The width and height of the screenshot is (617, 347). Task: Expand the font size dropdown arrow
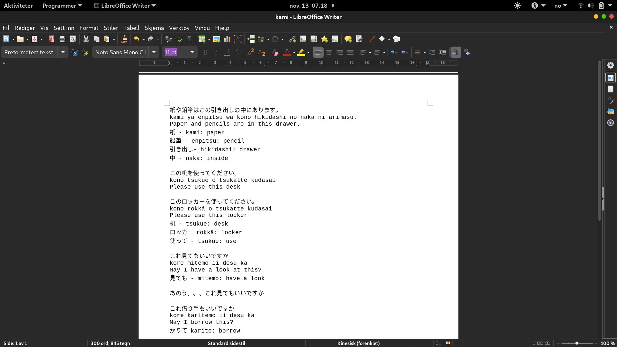click(x=192, y=52)
